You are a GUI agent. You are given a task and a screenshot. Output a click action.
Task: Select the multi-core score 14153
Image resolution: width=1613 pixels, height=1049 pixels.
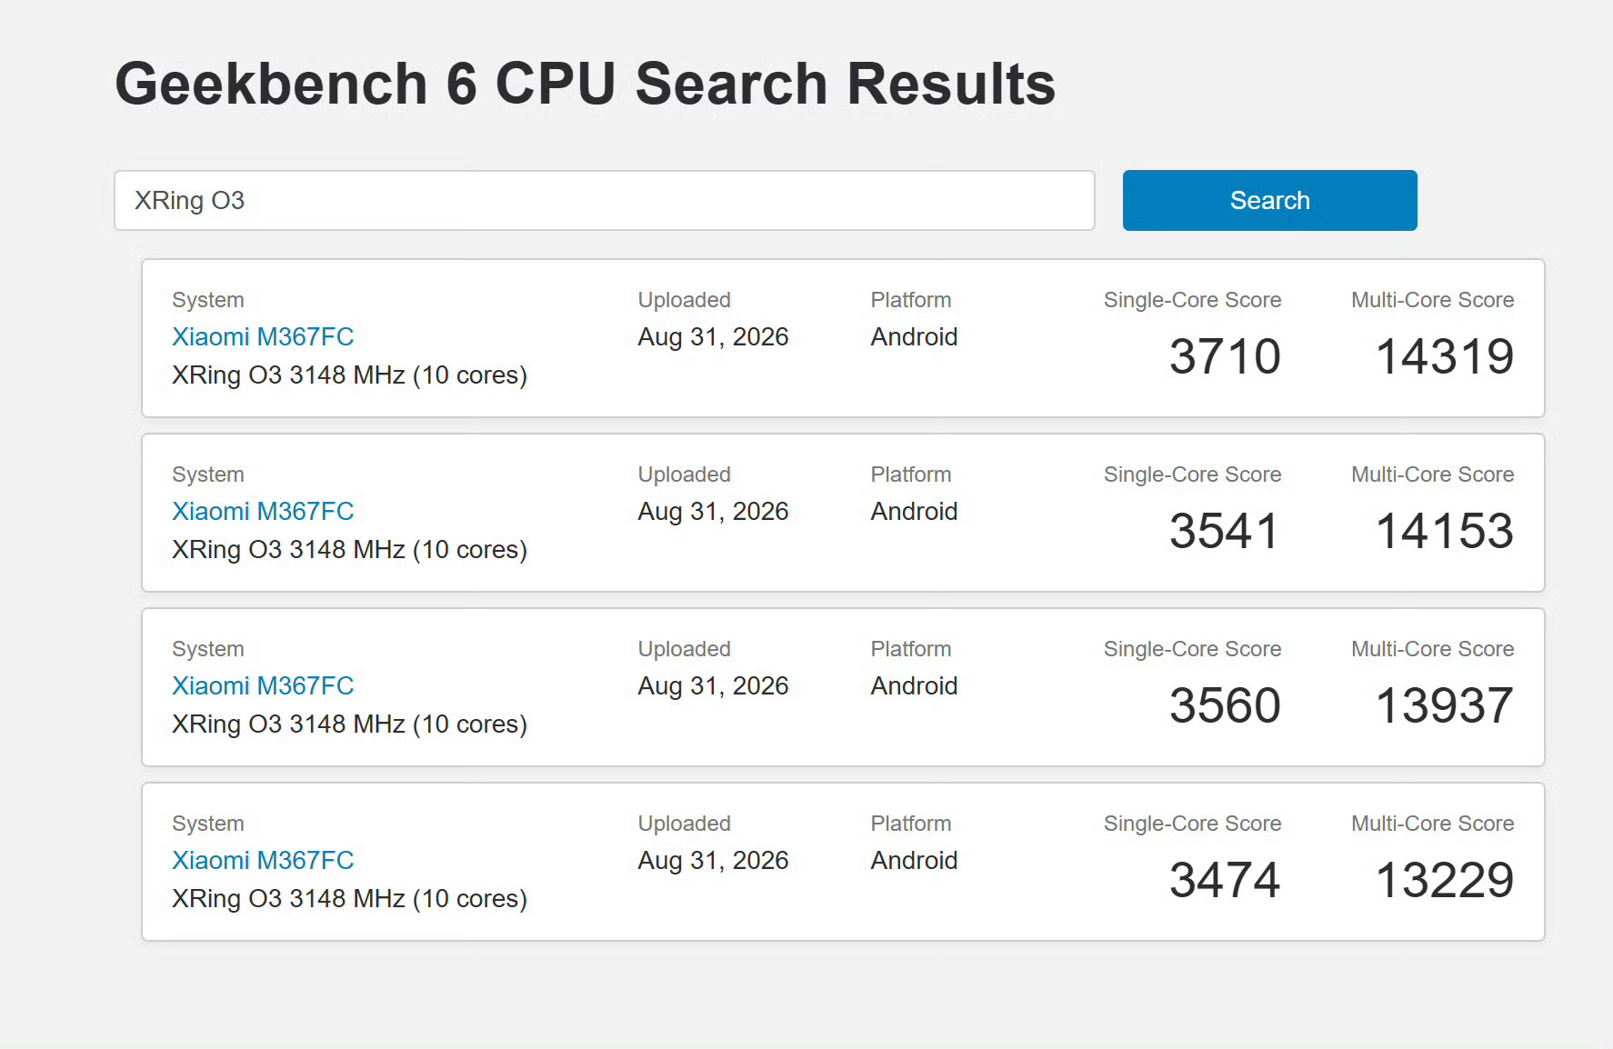[x=1445, y=531]
